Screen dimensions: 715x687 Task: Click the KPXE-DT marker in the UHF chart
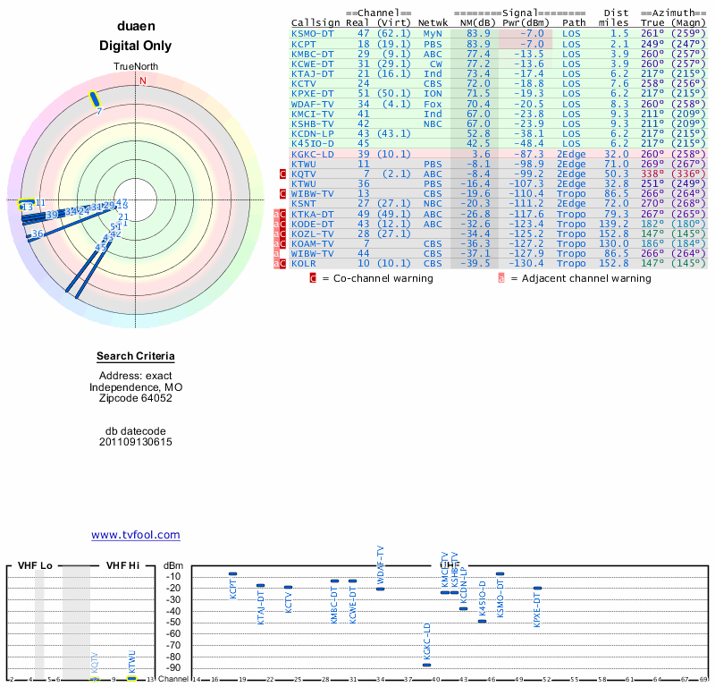(x=537, y=588)
